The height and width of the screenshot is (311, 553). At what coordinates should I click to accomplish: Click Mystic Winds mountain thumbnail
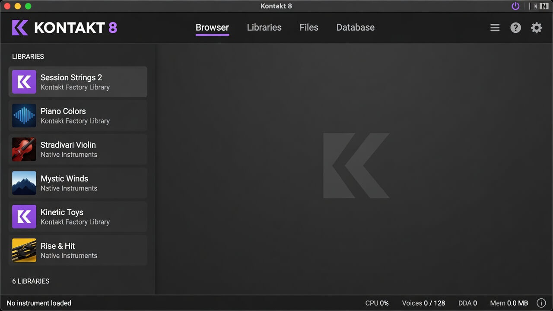24,183
